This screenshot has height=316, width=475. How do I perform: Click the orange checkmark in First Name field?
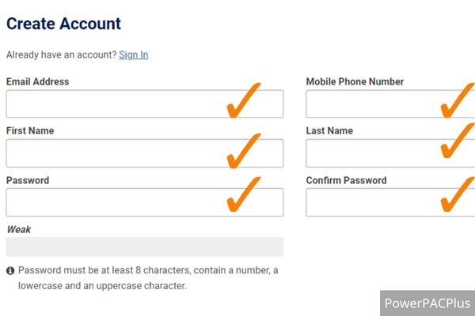coord(243,150)
